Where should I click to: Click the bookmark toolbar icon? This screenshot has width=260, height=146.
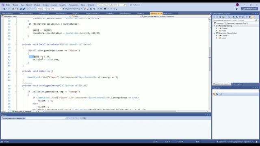click(105, 9)
